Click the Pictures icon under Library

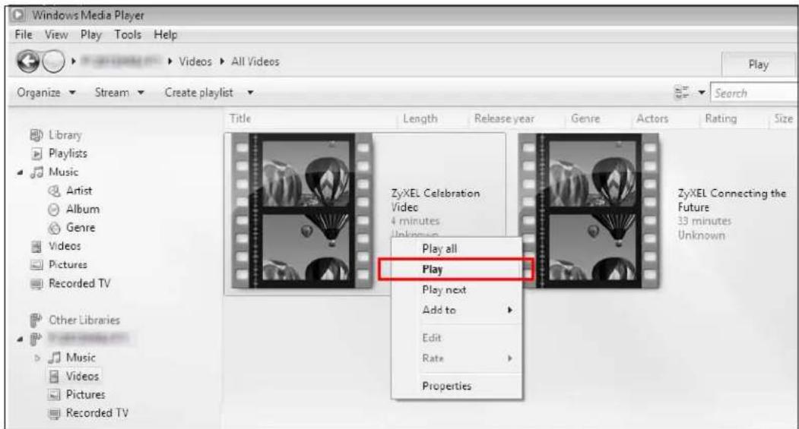36,265
